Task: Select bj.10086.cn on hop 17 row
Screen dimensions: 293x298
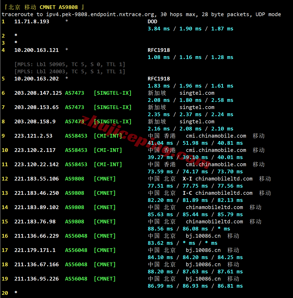Action: (x=203, y=250)
